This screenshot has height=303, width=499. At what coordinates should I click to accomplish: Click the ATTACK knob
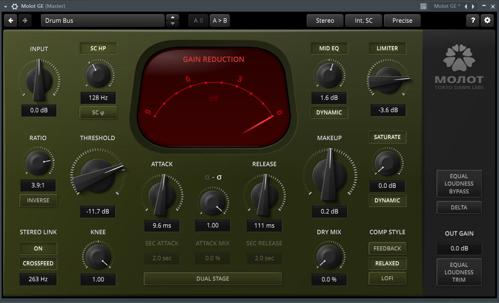click(x=162, y=195)
